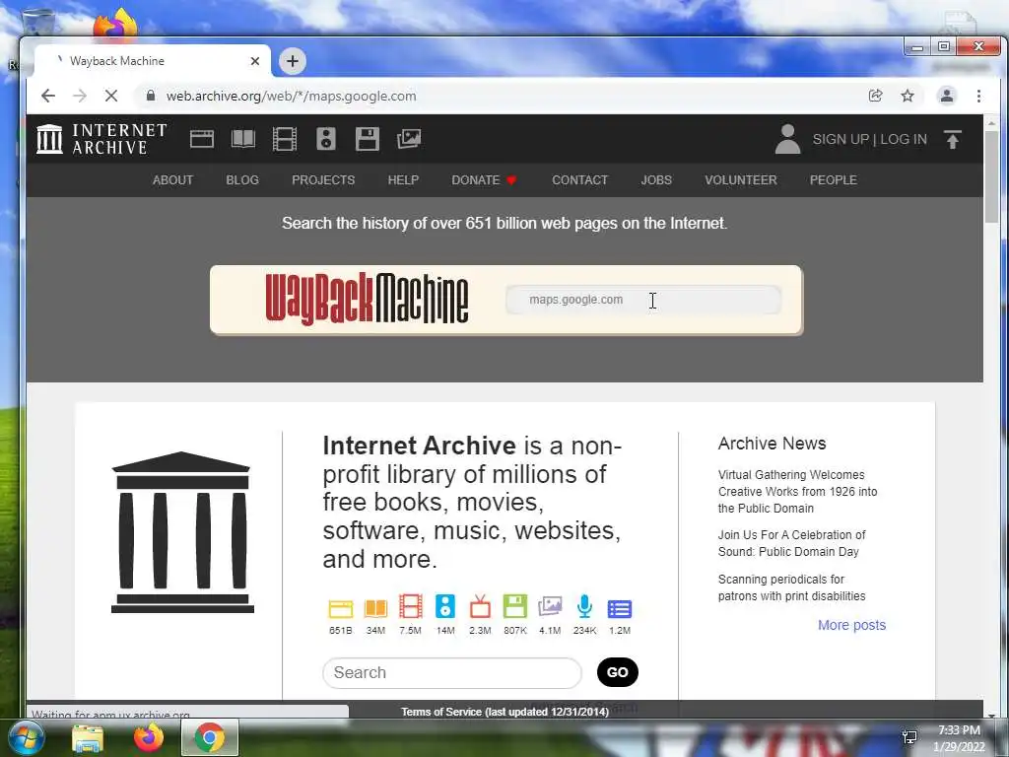Open the Images icon in top bar

[x=409, y=139]
